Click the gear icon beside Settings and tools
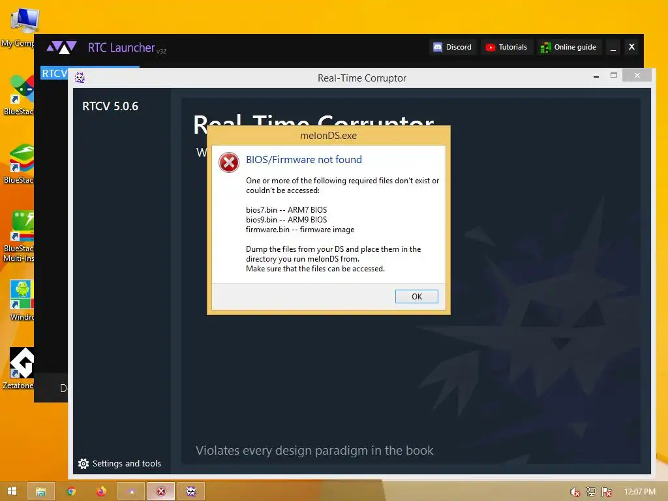The width and height of the screenshot is (668, 501). (x=83, y=464)
